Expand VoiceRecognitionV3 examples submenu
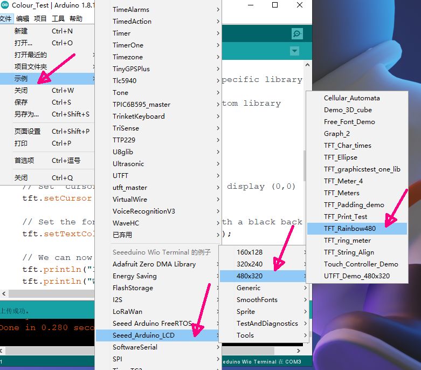The width and height of the screenshot is (421, 370). pos(158,211)
